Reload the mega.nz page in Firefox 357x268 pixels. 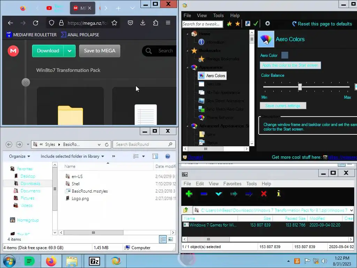click(x=36, y=23)
